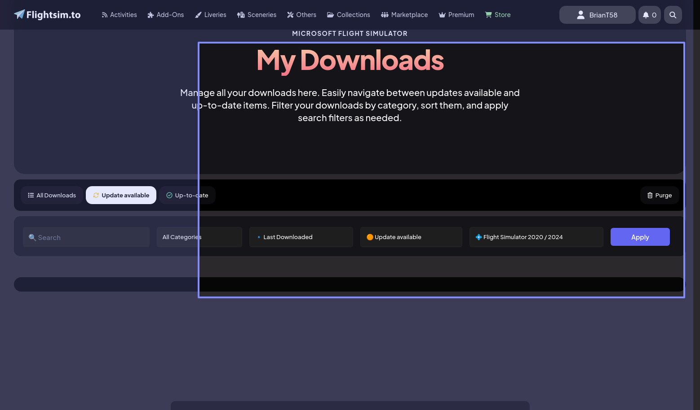Switch to the All Downloads tab
Image resolution: width=700 pixels, height=410 pixels.
click(52, 195)
